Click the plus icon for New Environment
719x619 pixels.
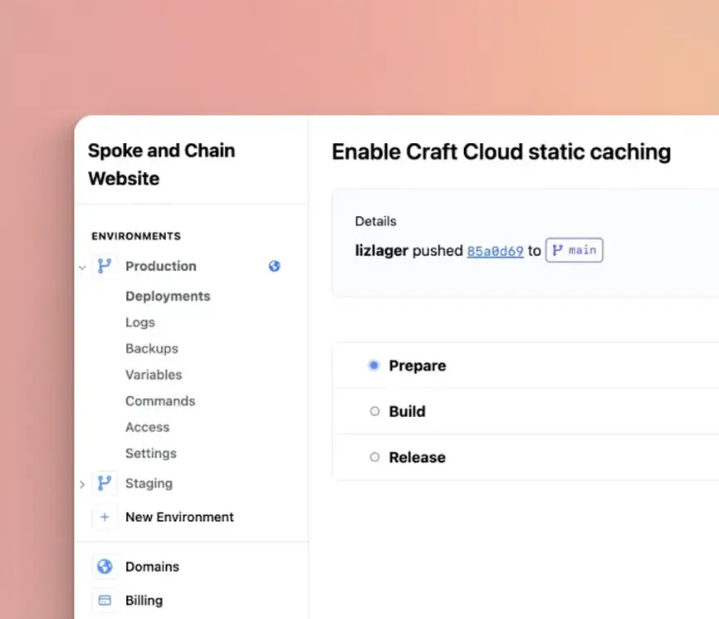pyautogui.click(x=105, y=517)
